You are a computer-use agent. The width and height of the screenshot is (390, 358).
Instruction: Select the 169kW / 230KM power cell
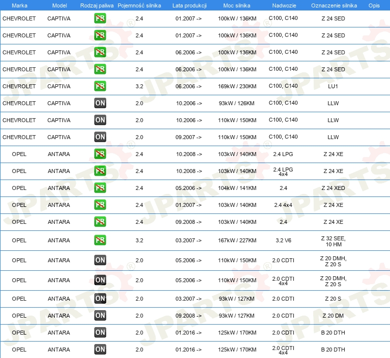point(236,86)
